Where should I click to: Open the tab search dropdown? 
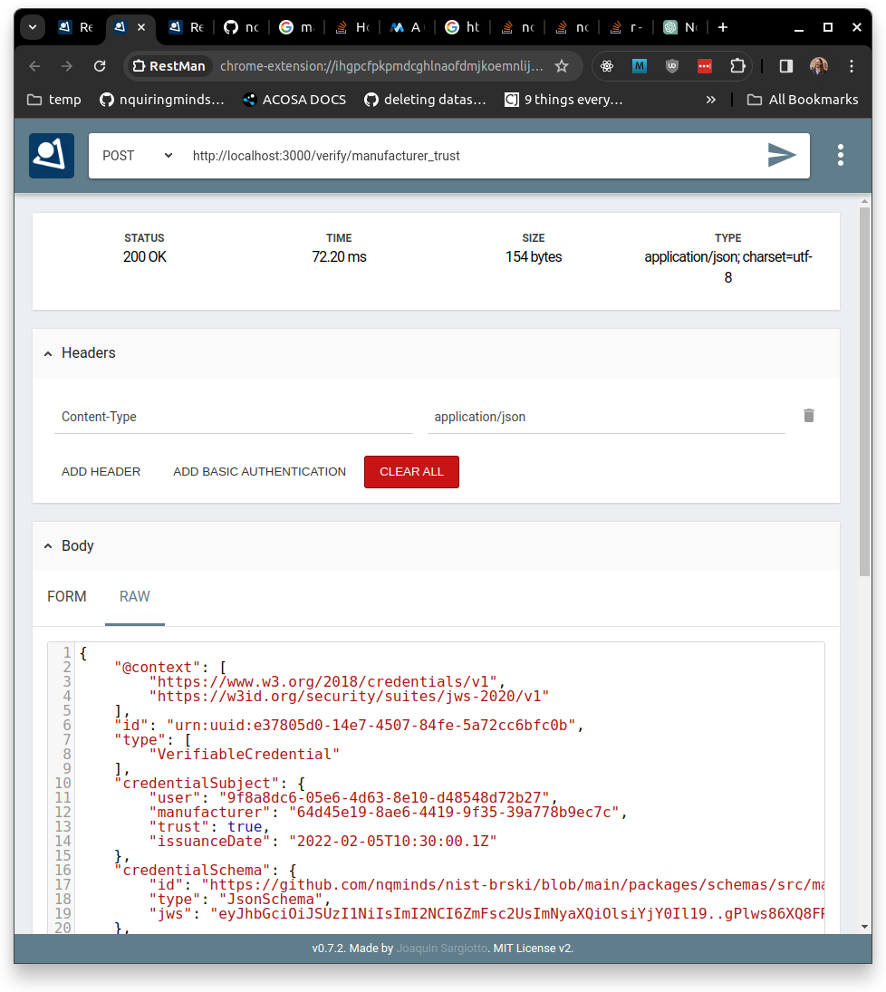click(x=33, y=27)
